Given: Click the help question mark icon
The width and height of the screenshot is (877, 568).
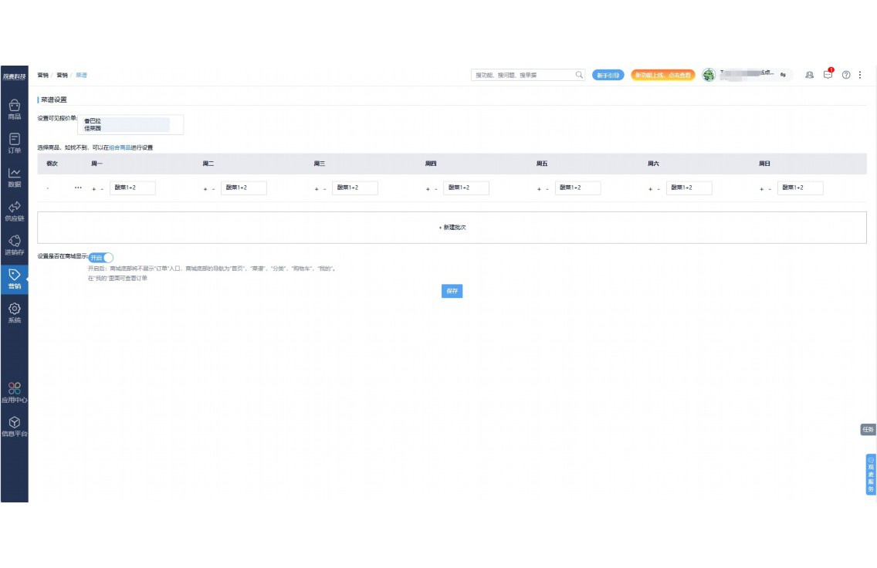Looking at the screenshot, I should coord(846,75).
